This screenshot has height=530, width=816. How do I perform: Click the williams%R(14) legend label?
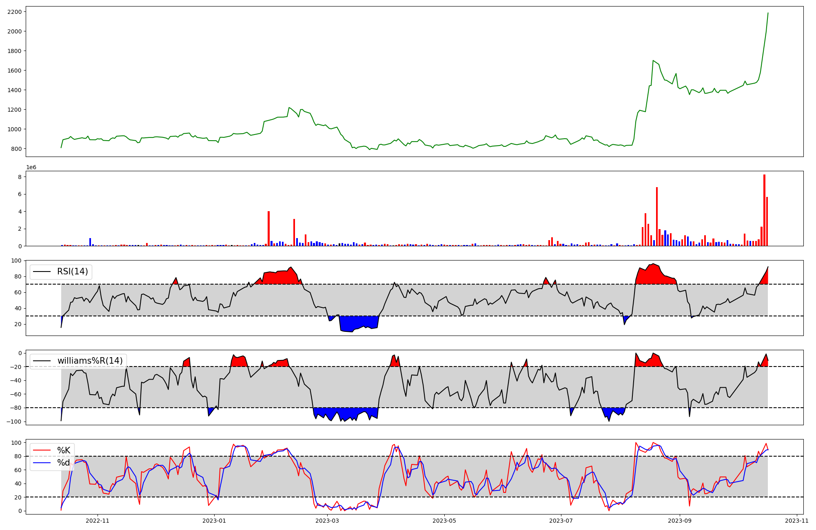(x=90, y=361)
